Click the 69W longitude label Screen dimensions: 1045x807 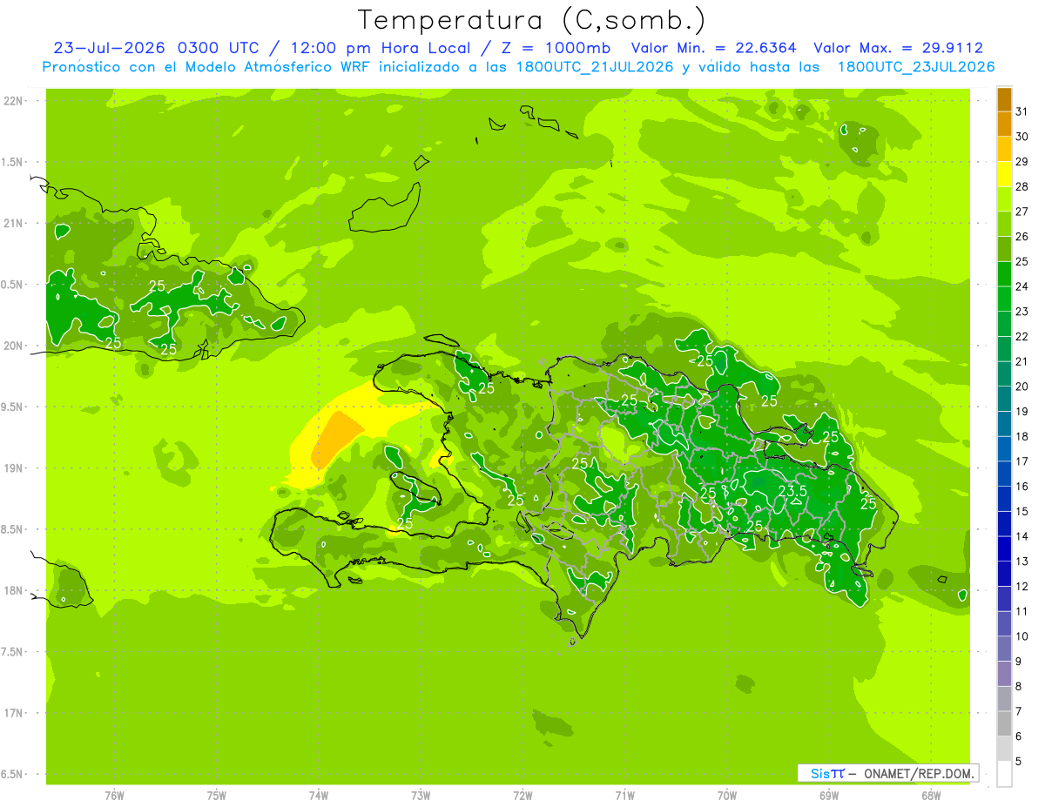[x=829, y=795]
